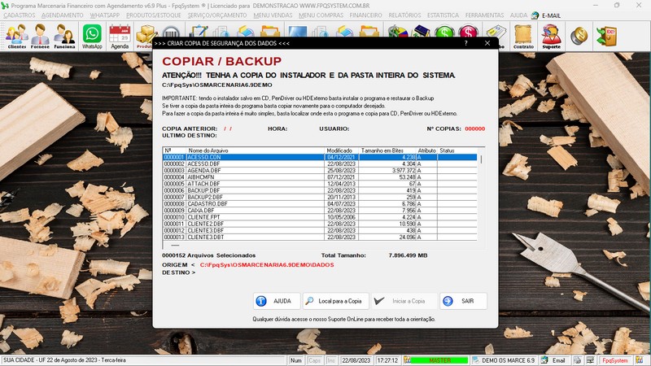Open the Produtos boxes icon

(146, 37)
